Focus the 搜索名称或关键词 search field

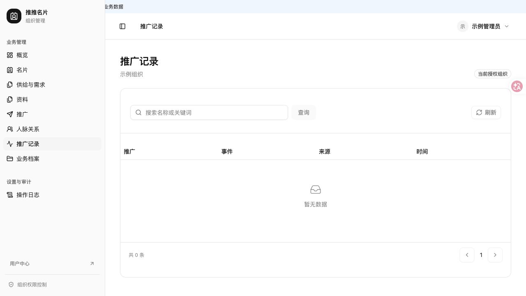coord(209,113)
